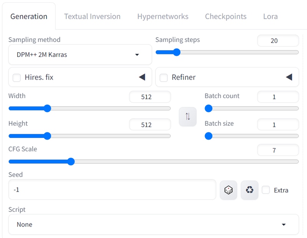307x238 pixels.
Task: Click the Script label
Action: [17, 210]
